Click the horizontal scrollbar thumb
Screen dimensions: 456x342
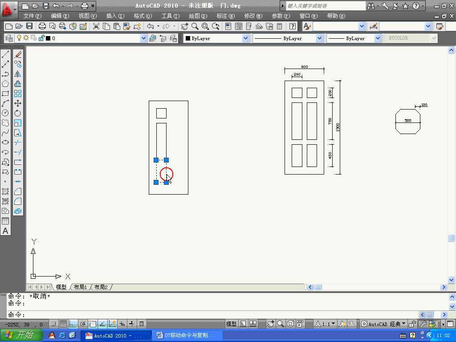click(318, 287)
